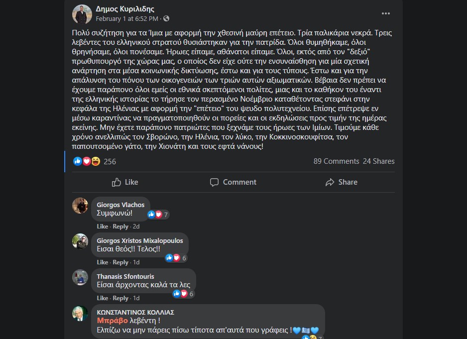The height and width of the screenshot is (339, 467).
Task: Click Giorgos Vlachos avatar picture
Action: (80, 206)
